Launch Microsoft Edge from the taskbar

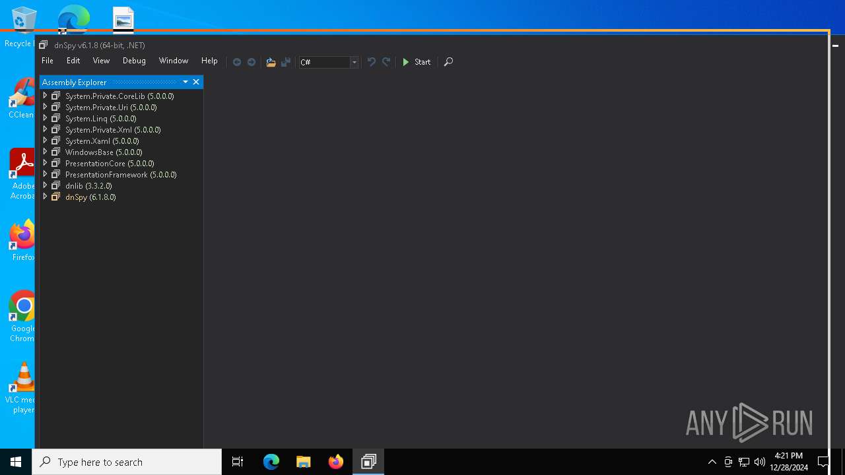tap(271, 462)
